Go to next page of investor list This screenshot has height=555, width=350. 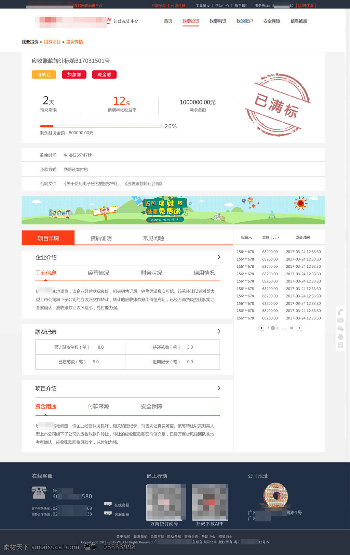click(299, 328)
